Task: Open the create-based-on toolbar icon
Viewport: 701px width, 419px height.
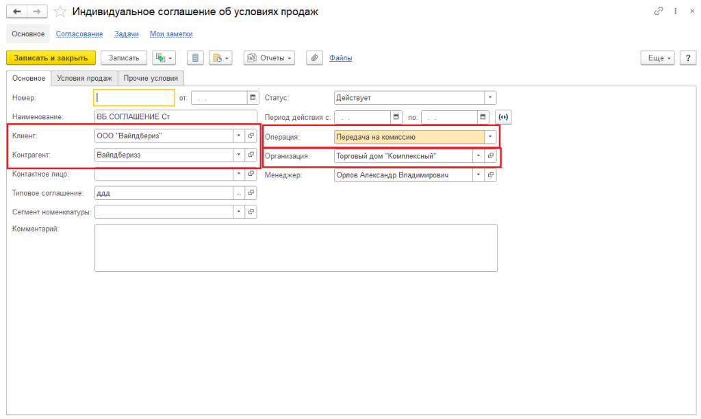Action: (x=164, y=58)
